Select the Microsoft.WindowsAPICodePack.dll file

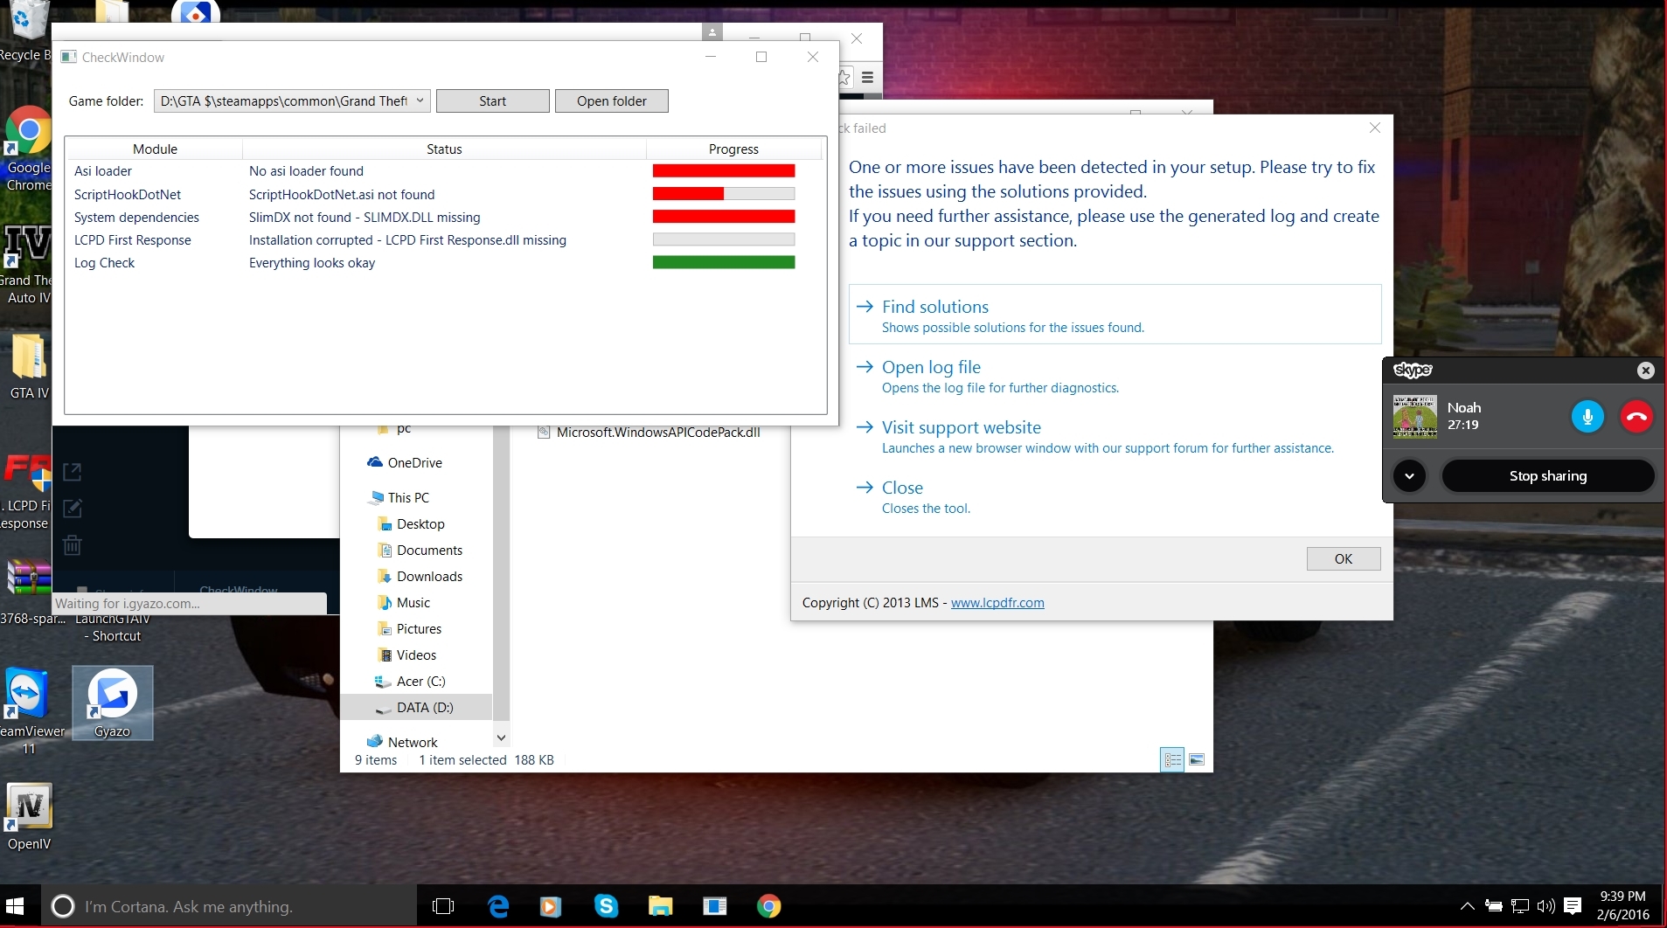pos(649,433)
